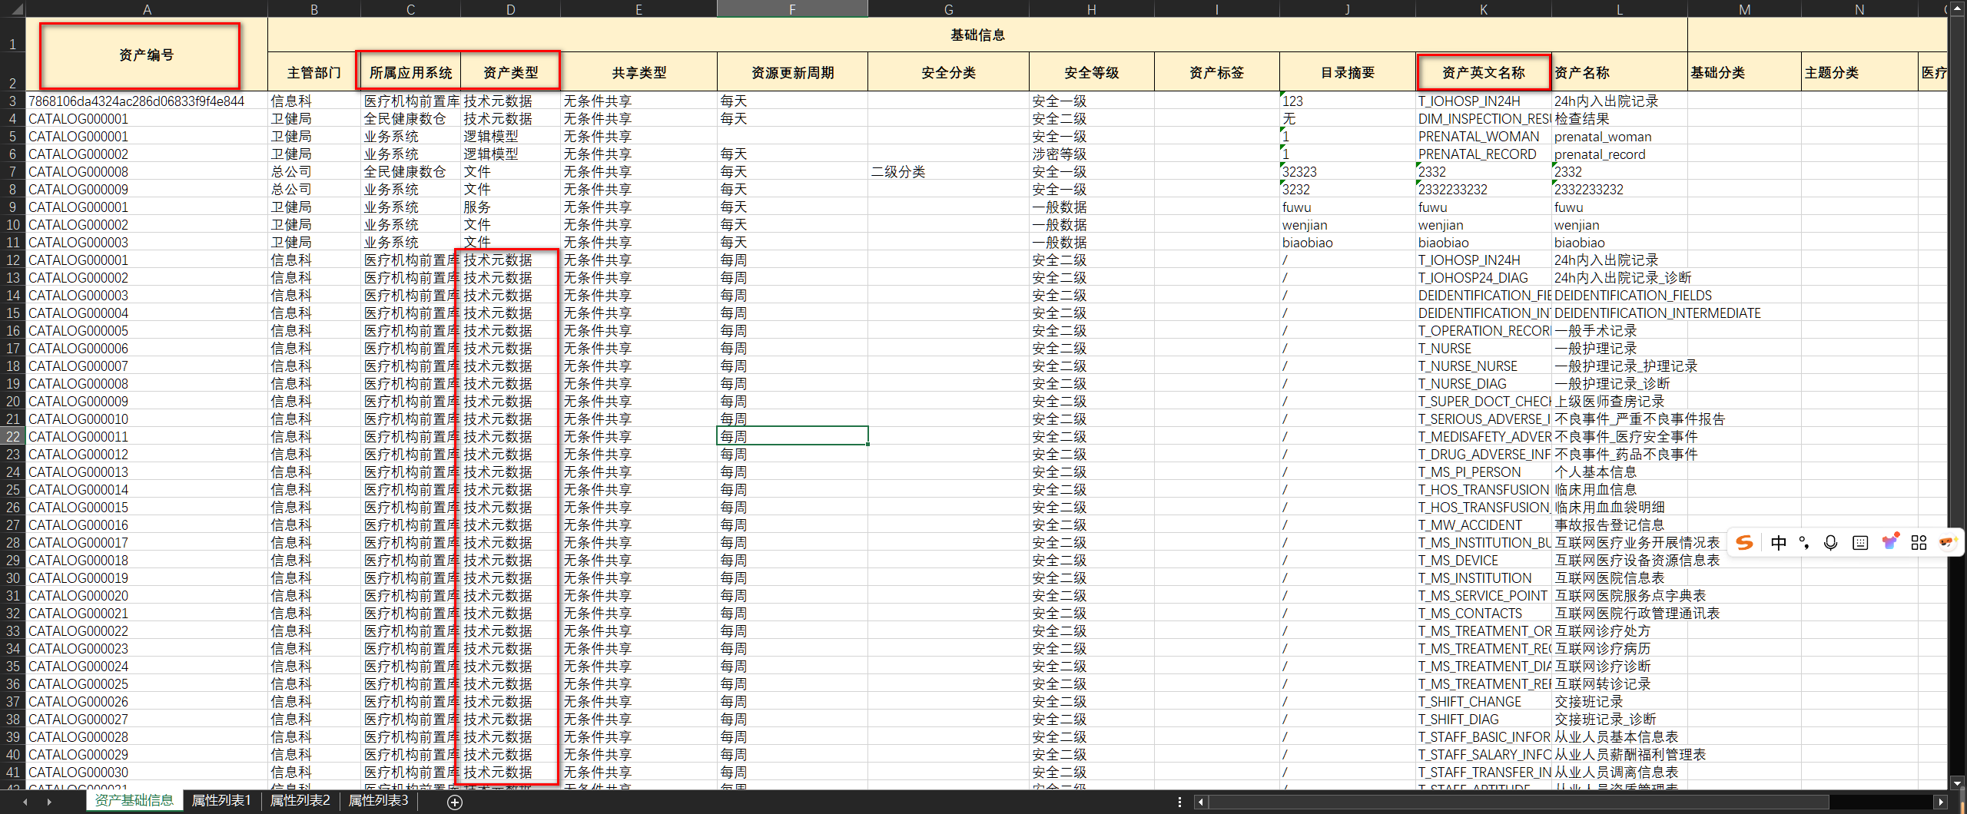Click the Sogou input method logo
Screen dimensions: 1967x814
coord(1745,543)
